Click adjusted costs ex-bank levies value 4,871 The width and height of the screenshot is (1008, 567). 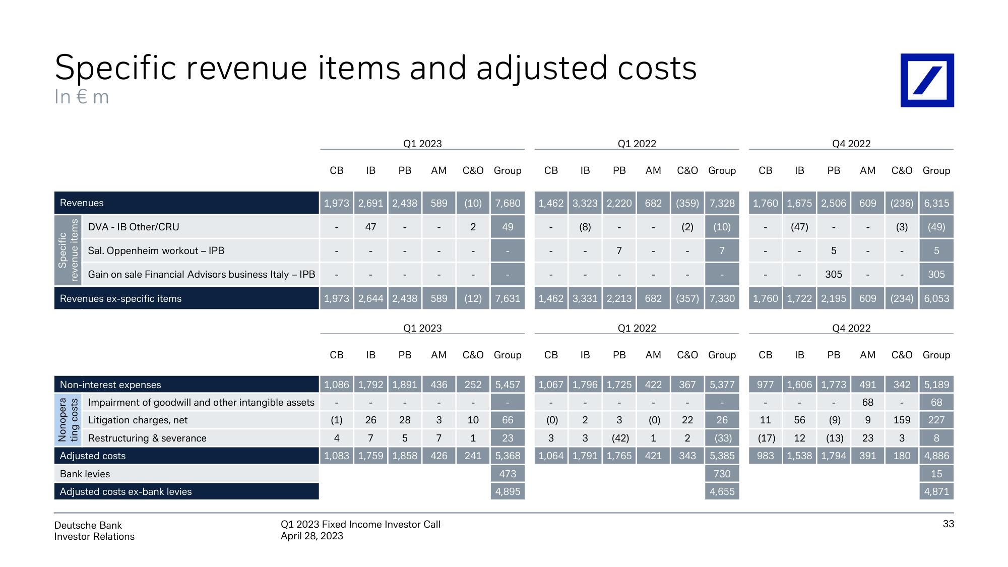coord(936,491)
